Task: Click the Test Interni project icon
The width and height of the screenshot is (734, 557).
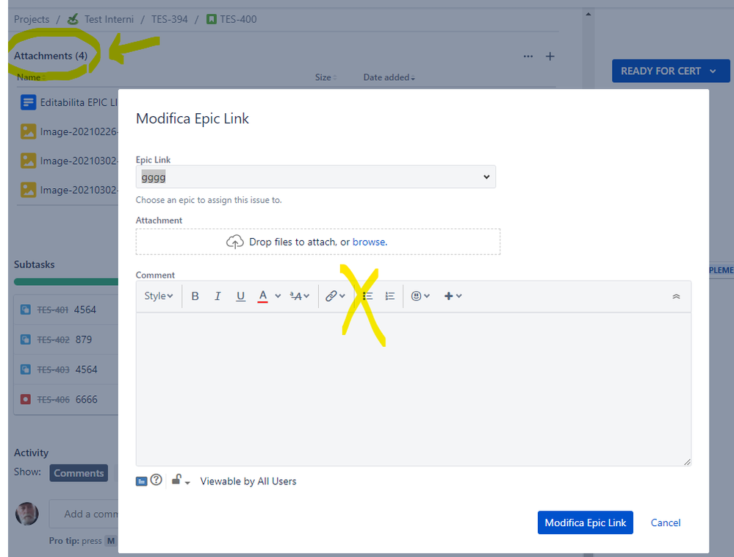Action: pyautogui.click(x=73, y=19)
